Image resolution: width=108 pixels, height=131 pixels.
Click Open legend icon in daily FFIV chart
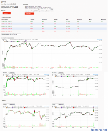click(x=55, y=108)
